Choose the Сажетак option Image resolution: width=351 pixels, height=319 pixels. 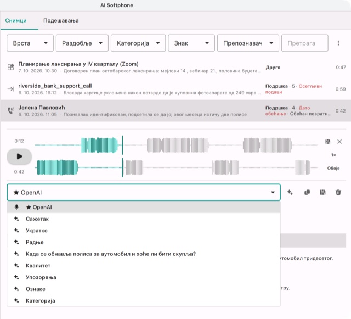[x=144, y=219]
